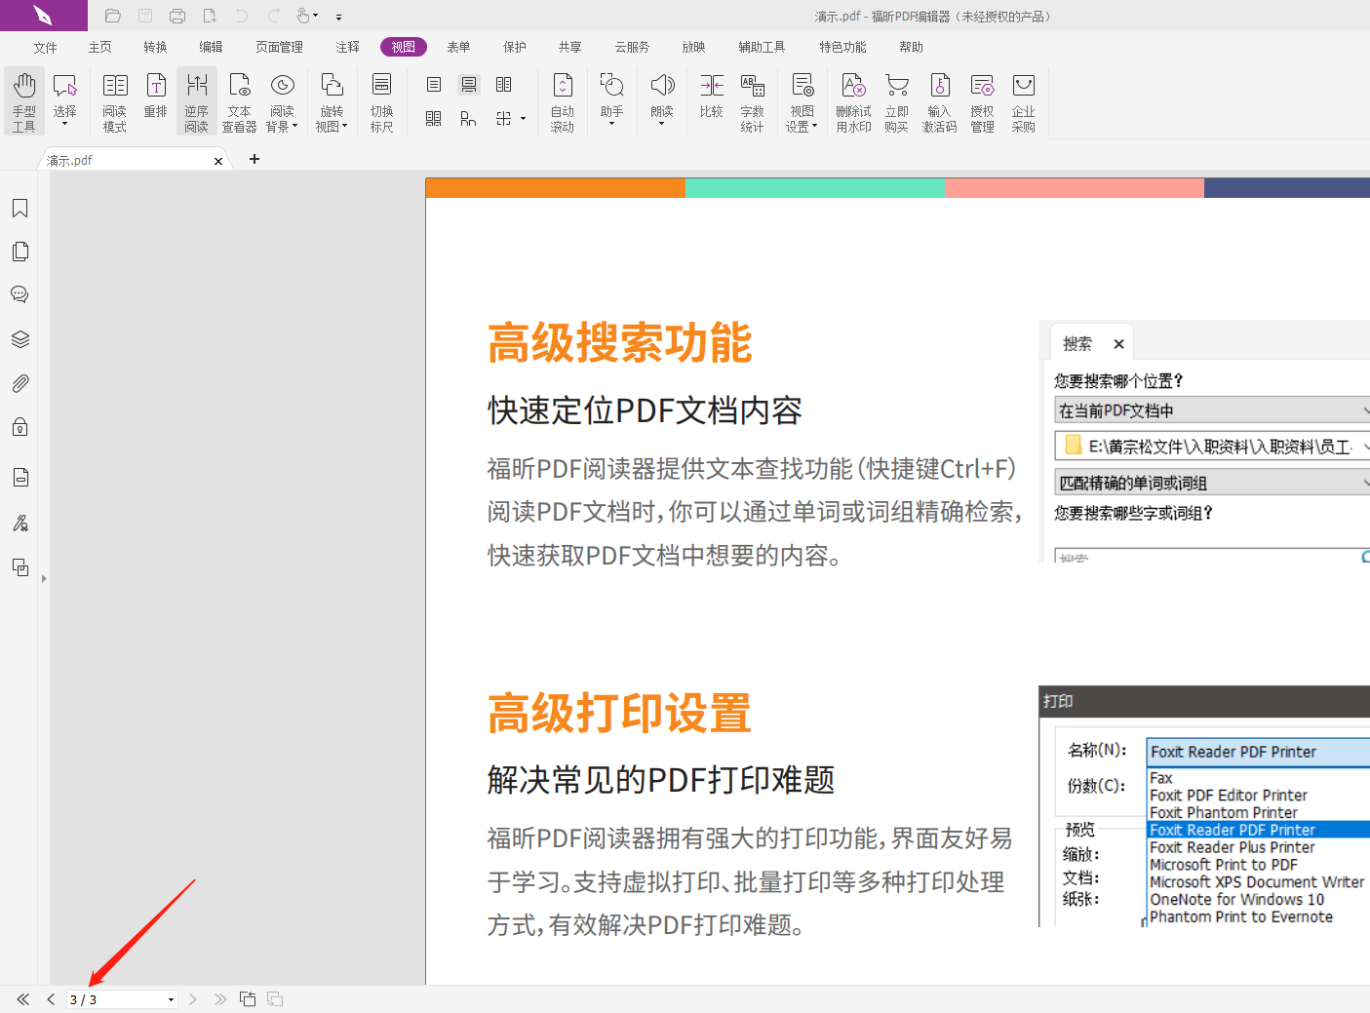
Task: Click 企业采购 enterprise purchase
Action: (x=1024, y=101)
